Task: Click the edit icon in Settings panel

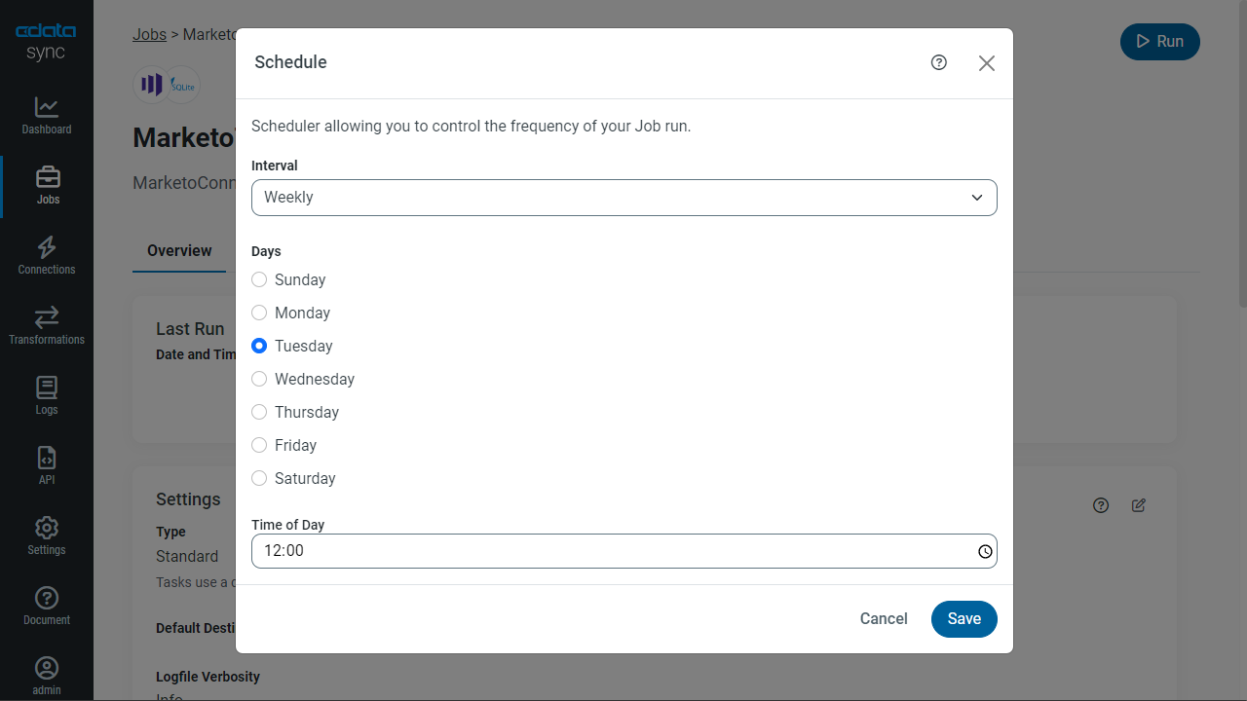Action: (1139, 505)
